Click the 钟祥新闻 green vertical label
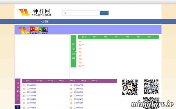Viewport: 176px width, 109px height. point(74,51)
